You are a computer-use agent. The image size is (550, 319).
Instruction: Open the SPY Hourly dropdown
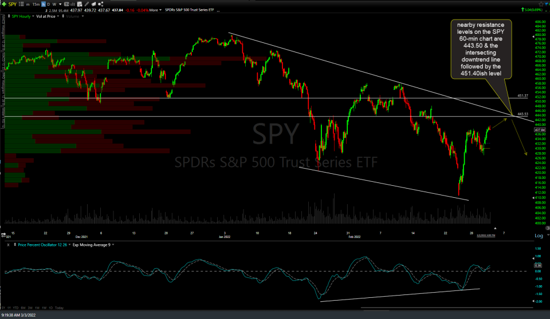(33, 17)
